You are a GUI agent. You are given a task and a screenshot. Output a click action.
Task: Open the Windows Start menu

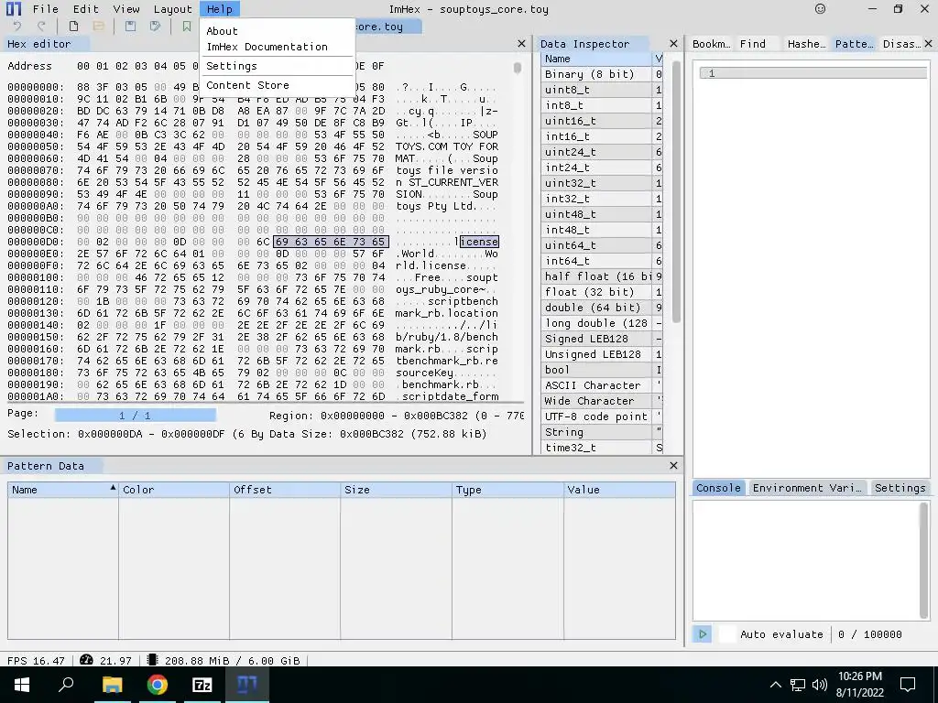coord(22,685)
